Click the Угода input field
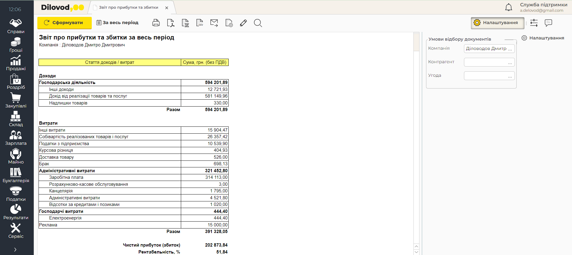572x255 pixels. 485,76
